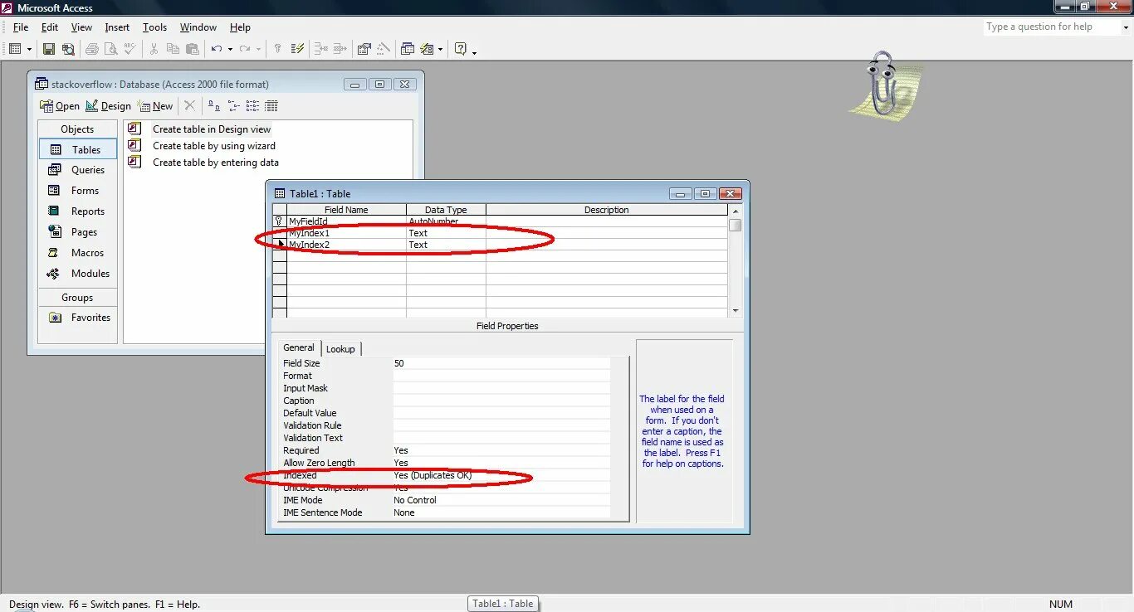Open the New Object dropdown arrow
The height and width of the screenshot is (612, 1134).
(x=440, y=49)
